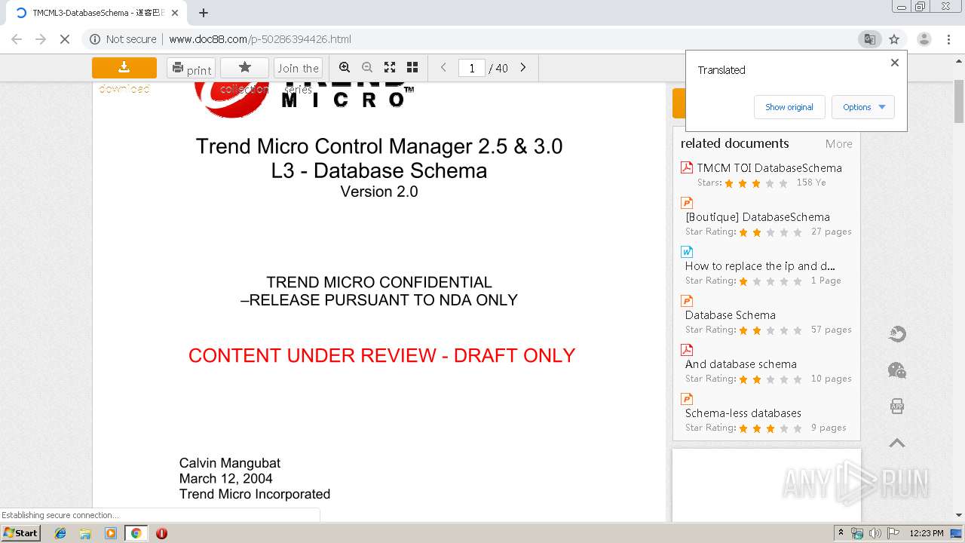Open TMCM TOI DatabaseSchema document
The height and width of the screenshot is (543, 965).
769,168
